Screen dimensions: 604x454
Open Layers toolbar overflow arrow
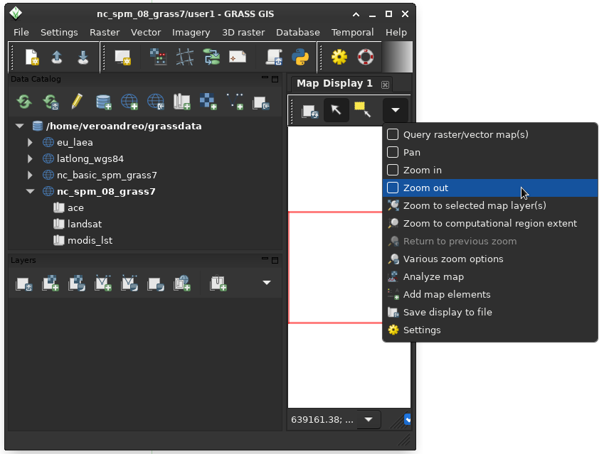[267, 283]
